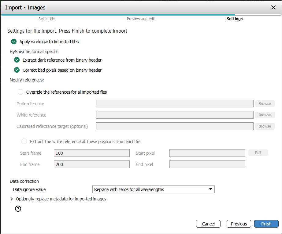The height and width of the screenshot is (234, 282).
Task: Select Override the references for all imported files
Action: (x=20, y=92)
